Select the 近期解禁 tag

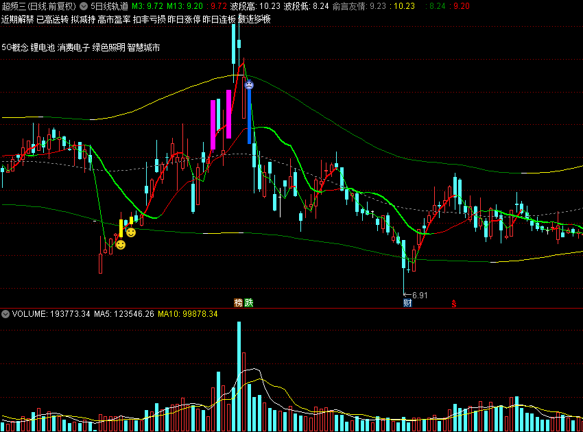[x=17, y=19]
